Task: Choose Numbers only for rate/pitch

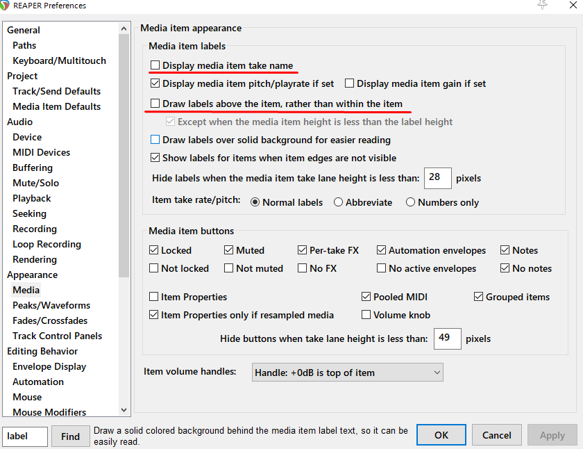Action: point(410,202)
